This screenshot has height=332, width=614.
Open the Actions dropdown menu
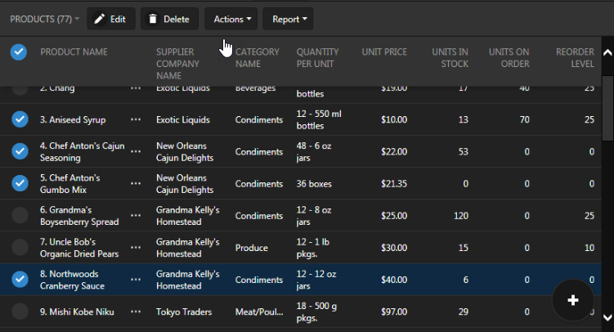point(231,19)
